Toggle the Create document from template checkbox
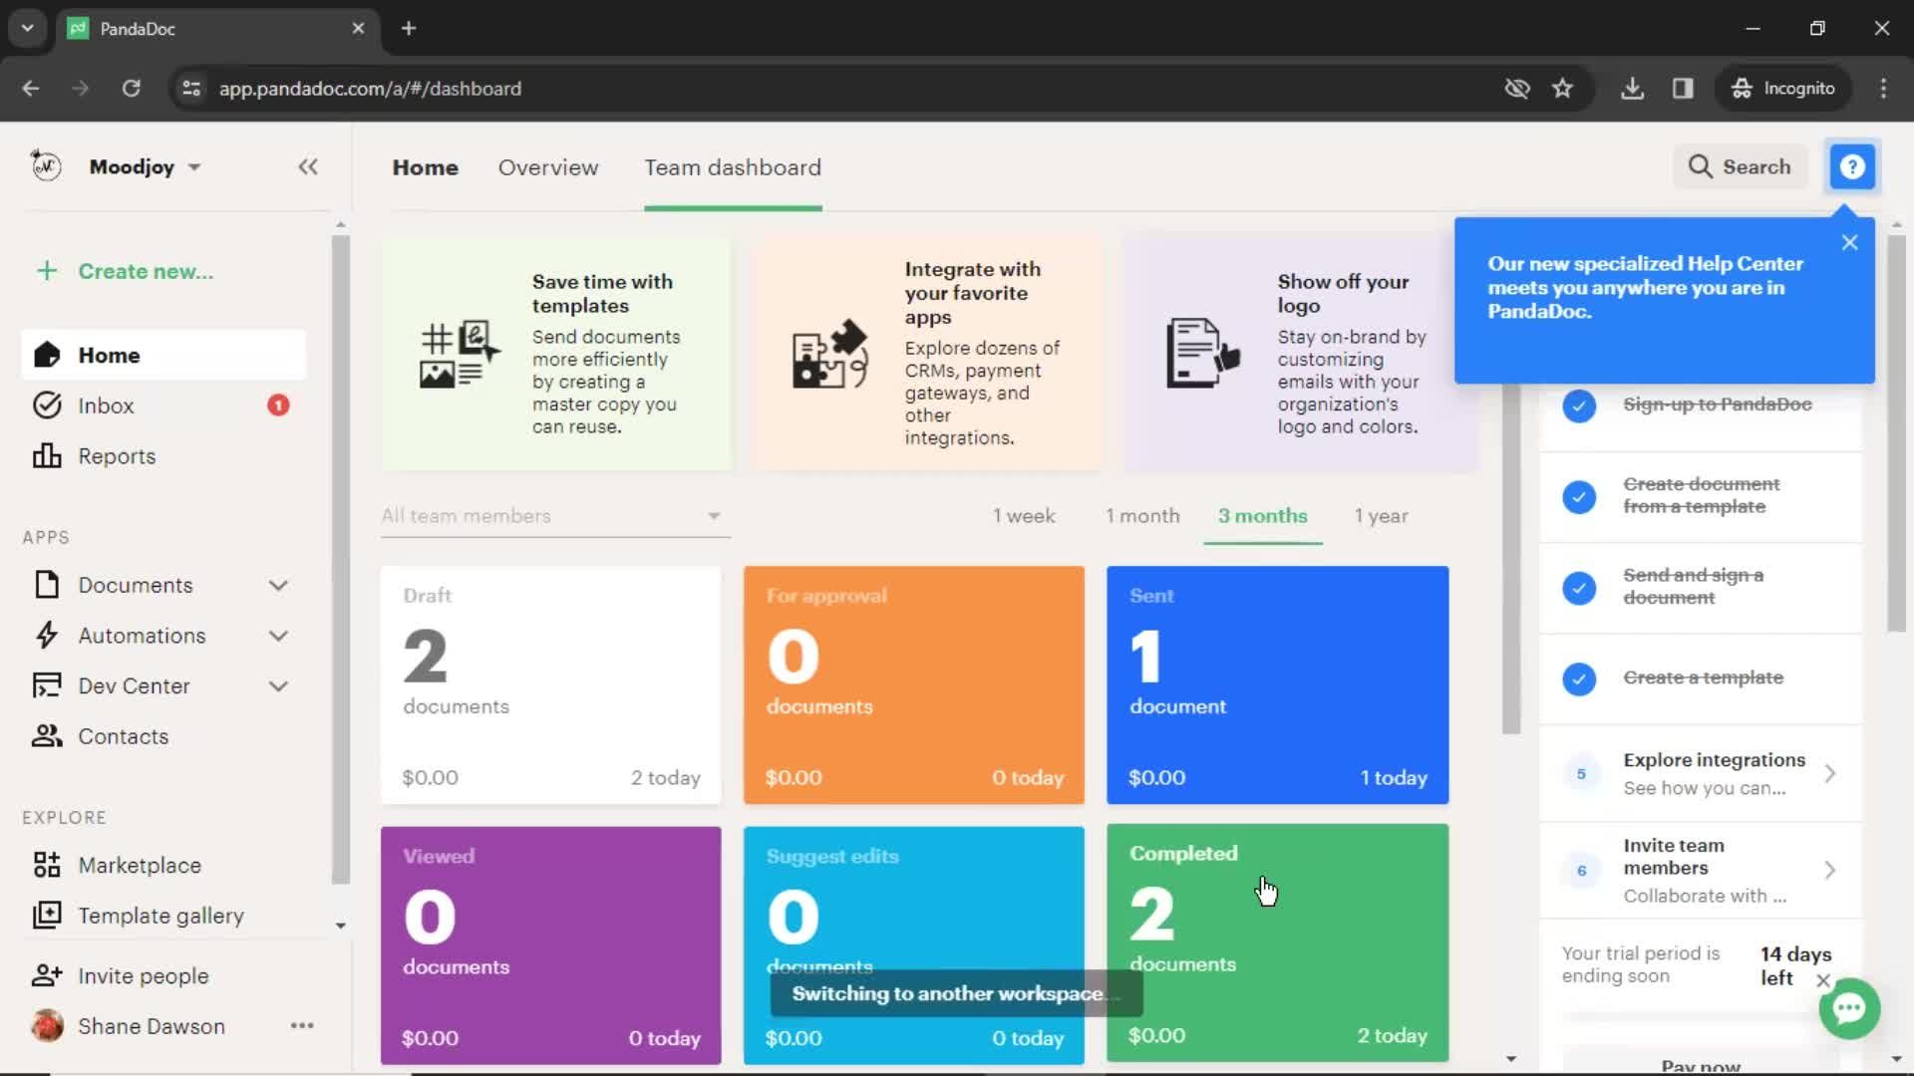 (x=1579, y=496)
